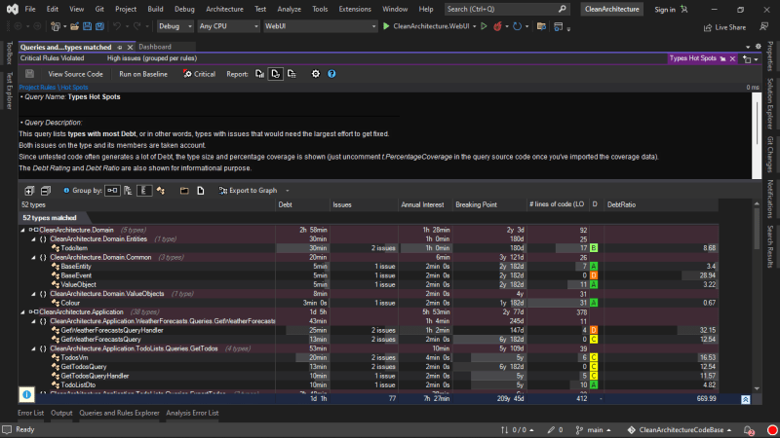This screenshot has width=780, height=438.
Task: Click the scroll-to-top icon in totals row
Action: [745, 399]
